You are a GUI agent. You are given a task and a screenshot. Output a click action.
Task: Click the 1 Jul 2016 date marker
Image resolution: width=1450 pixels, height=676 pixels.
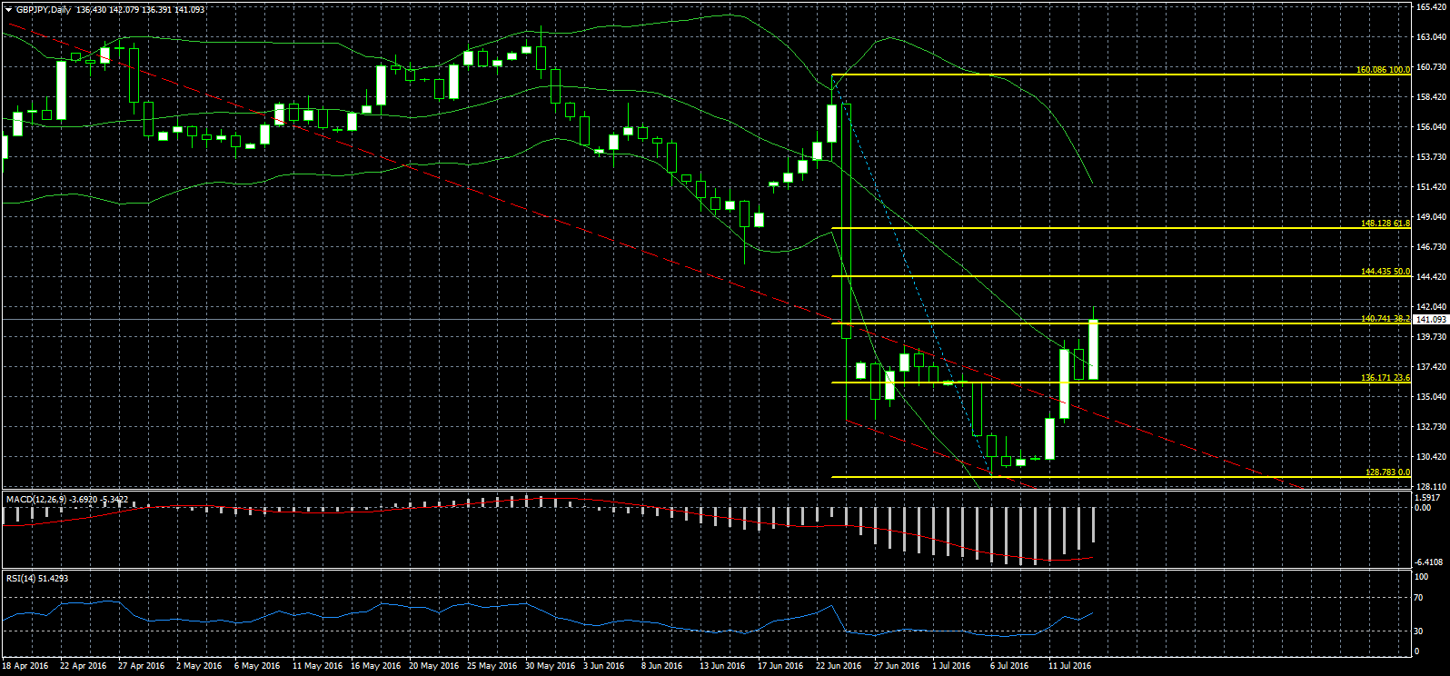point(951,666)
